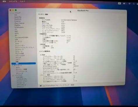
Task: Select Bluetooth in the sidebar
Action: 18,19
